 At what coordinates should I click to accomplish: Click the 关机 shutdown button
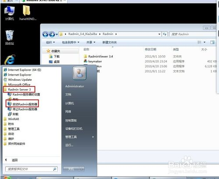click(x=71, y=169)
